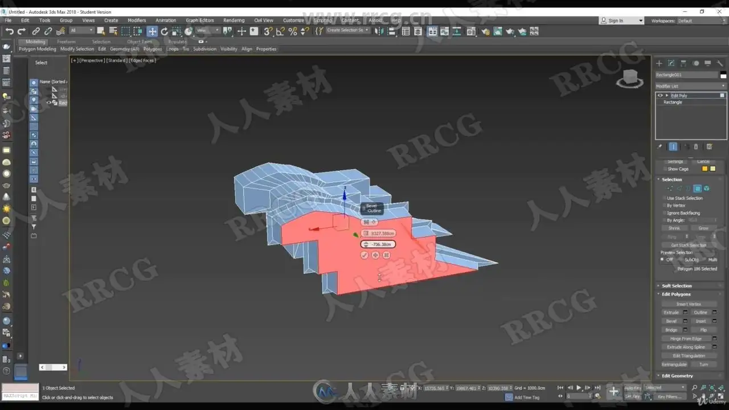Open the Modifier List dropdown
The width and height of the screenshot is (729, 410).
(691, 87)
